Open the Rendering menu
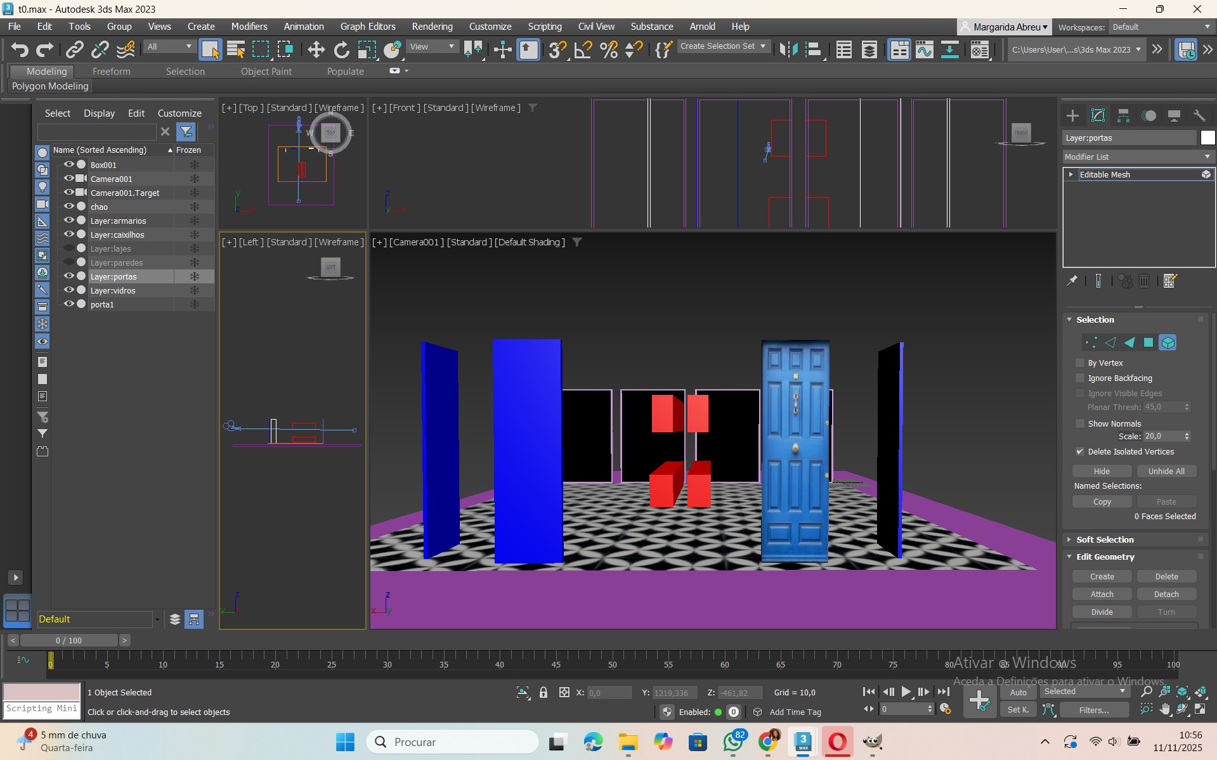Viewport: 1217px width, 760px height. (x=432, y=27)
